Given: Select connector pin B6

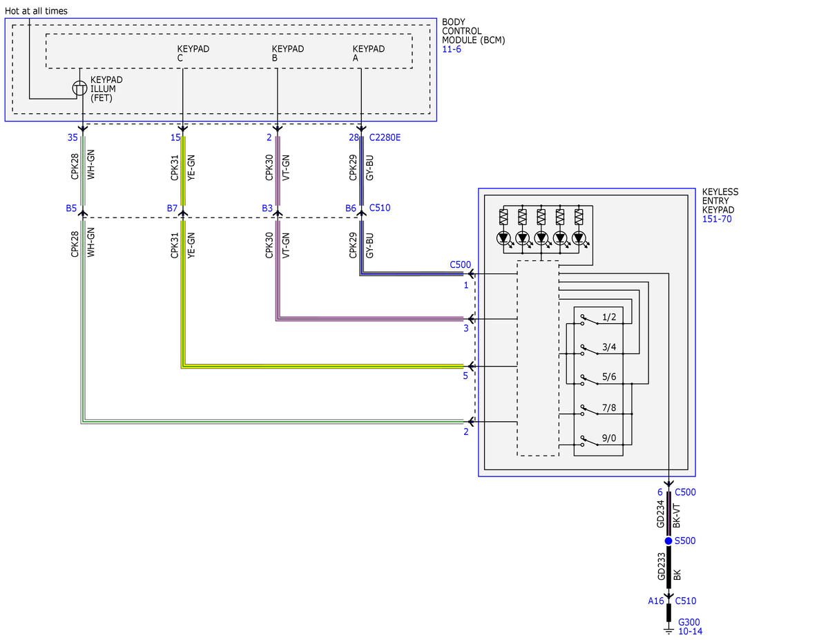Looking at the screenshot, I should pos(351,208).
